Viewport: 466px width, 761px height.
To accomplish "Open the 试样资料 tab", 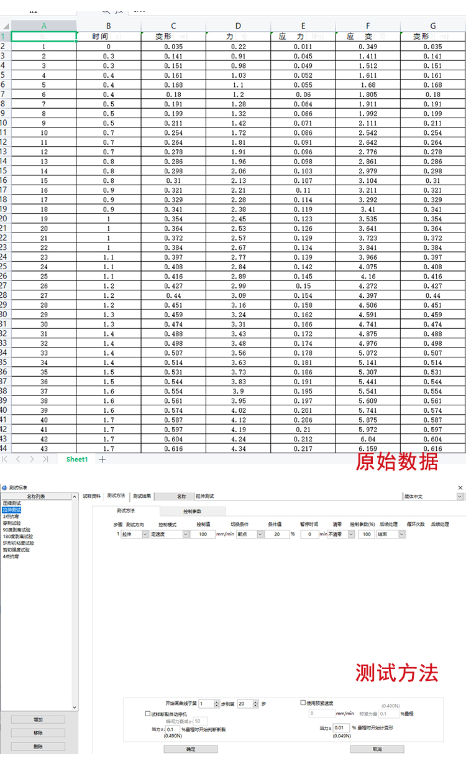I will point(92,496).
